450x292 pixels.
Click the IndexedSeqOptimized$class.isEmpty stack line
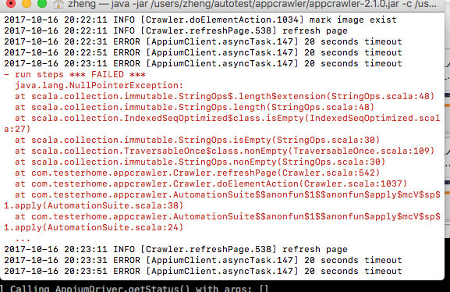[222, 123]
